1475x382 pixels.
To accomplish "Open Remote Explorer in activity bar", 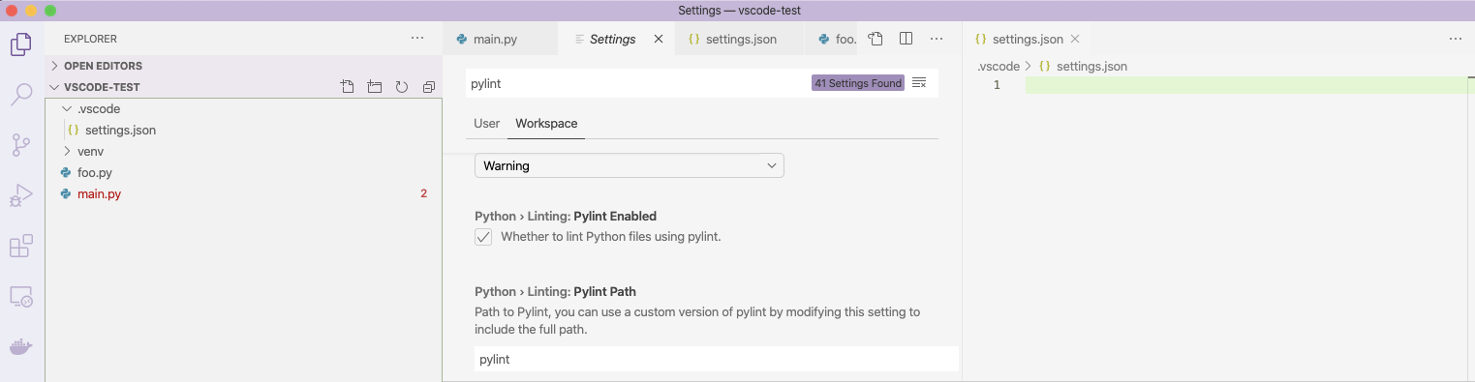I will (21, 296).
